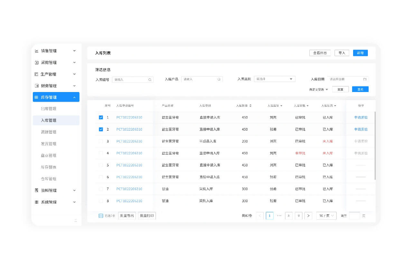Click the 申请质检 link on row 2
The image size is (412, 267).
[361, 129]
